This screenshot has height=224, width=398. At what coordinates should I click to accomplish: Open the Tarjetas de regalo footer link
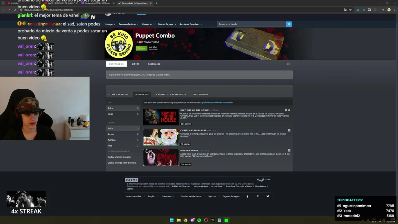[x=231, y=196]
